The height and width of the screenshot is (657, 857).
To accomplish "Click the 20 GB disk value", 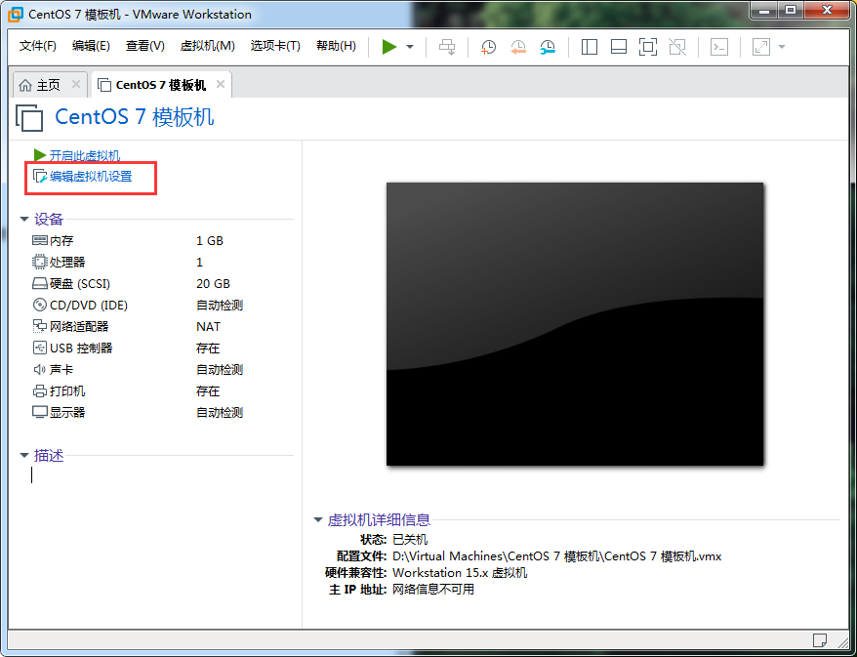I will [213, 284].
